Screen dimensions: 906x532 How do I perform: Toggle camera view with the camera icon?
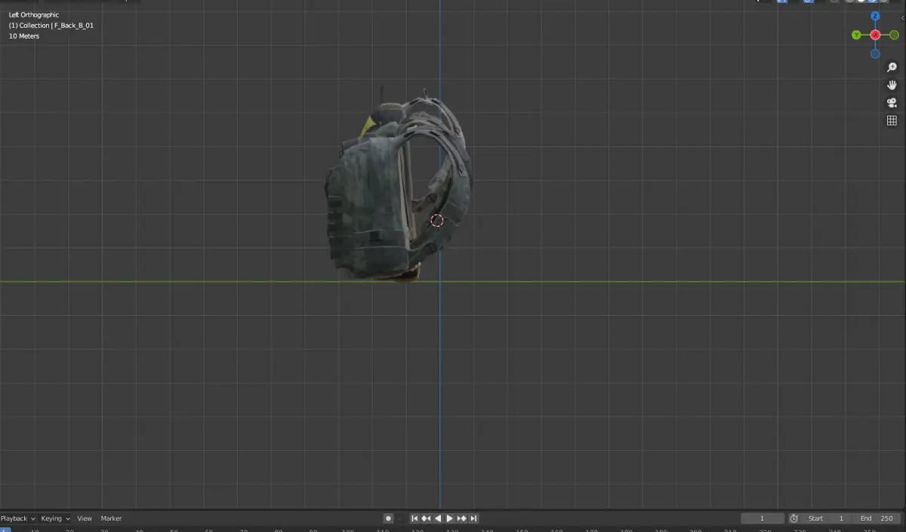[892, 103]
